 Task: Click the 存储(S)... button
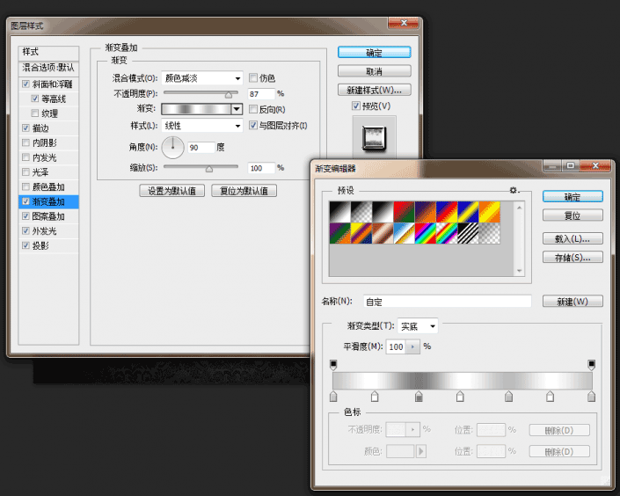coord(573,258)
